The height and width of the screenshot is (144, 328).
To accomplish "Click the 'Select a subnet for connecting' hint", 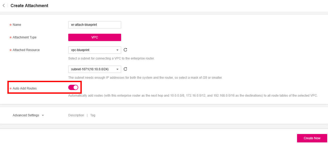I will (111, 58).
